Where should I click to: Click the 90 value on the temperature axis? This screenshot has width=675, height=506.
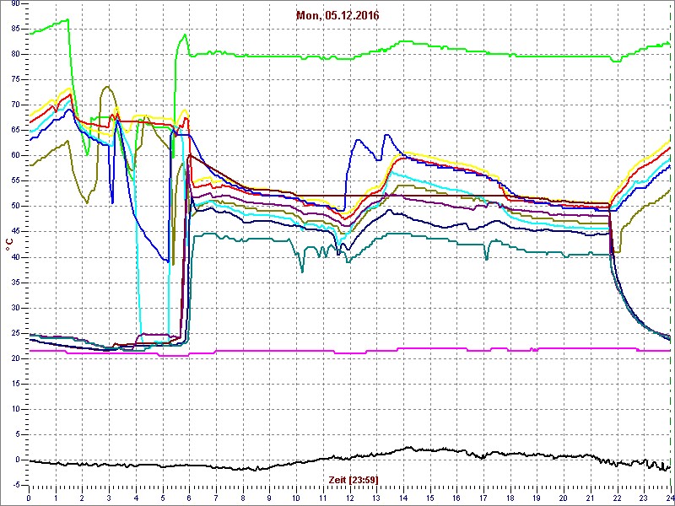click(x=15, y=3)
